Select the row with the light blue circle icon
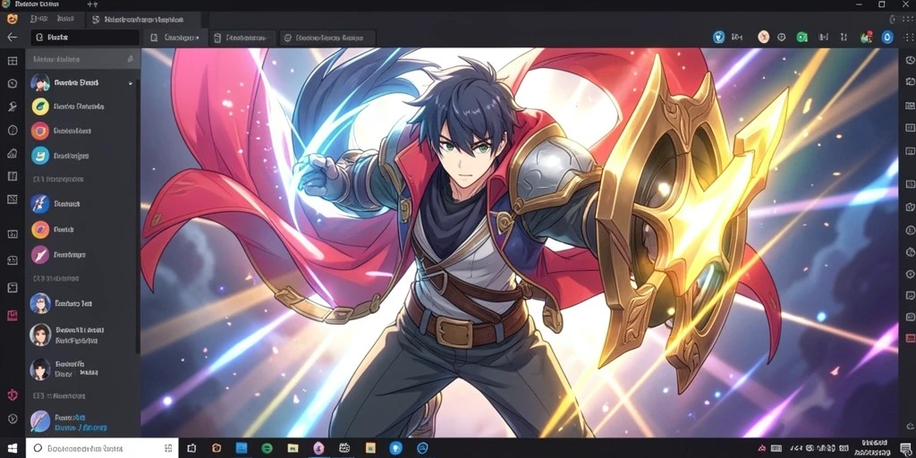Viewport: 916px width, 458px height. 82,156
